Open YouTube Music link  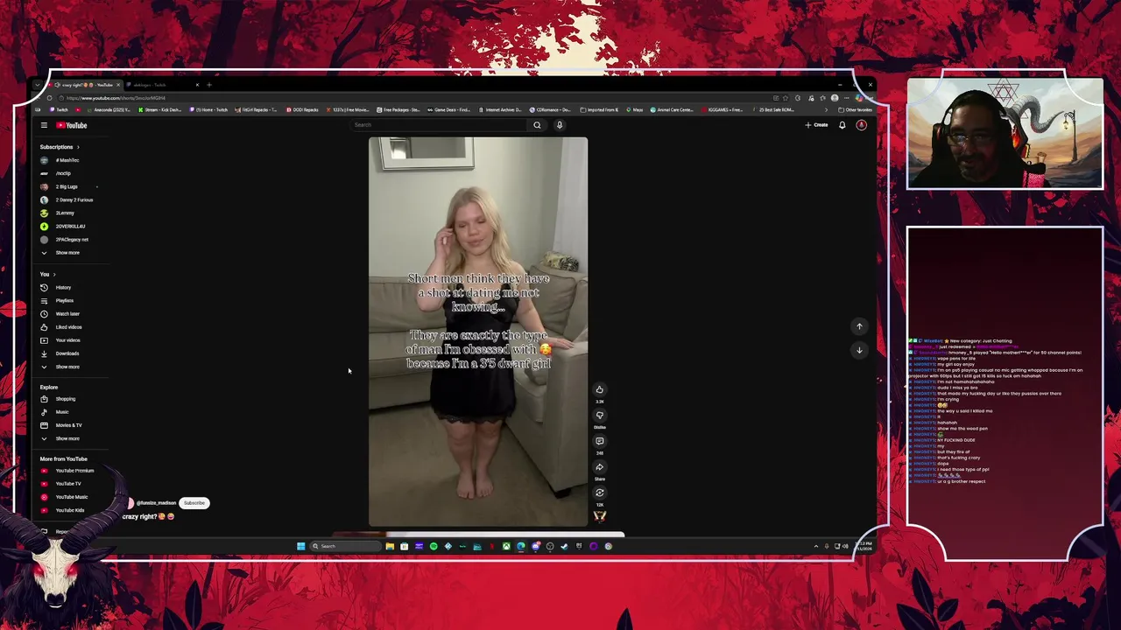(74, 497)
